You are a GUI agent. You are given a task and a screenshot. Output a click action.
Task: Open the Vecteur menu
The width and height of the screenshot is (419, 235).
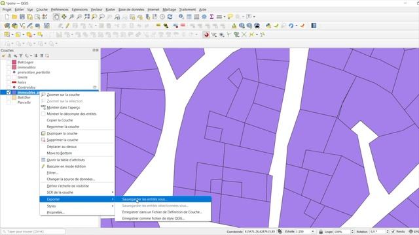coord(96,10)
